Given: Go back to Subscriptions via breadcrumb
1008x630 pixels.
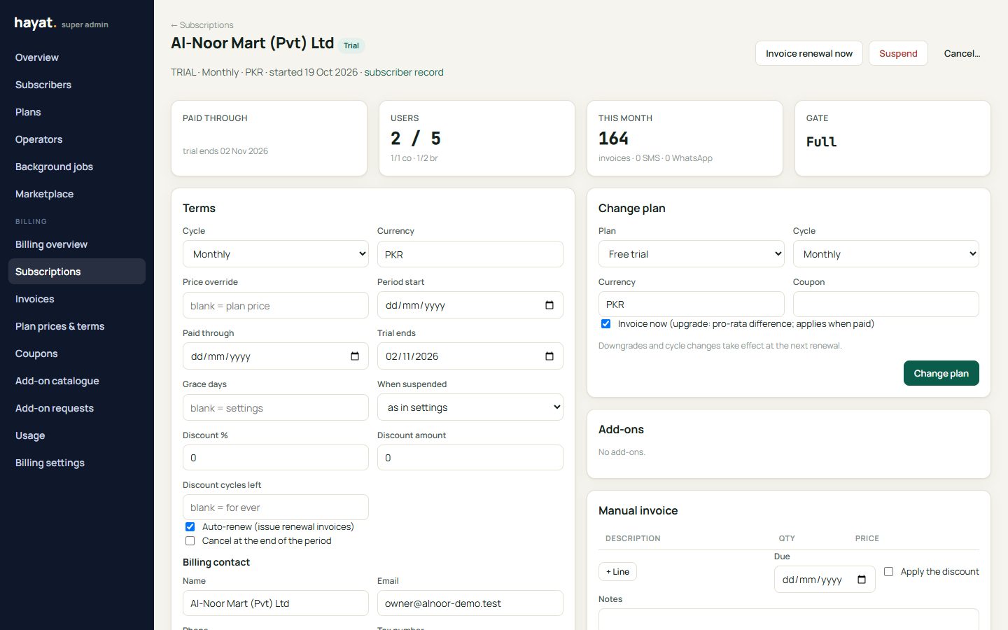Looking at the screenshot, I should click(x=202, y=25).
